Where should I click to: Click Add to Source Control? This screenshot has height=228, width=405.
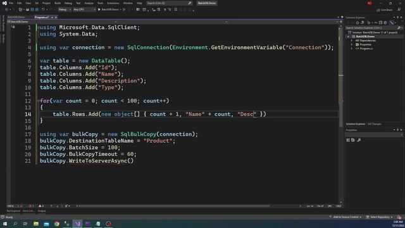pyautogui.click(x=346, y=217)
